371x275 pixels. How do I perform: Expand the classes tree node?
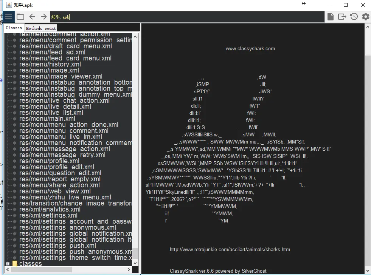click(x=8, y=264)
